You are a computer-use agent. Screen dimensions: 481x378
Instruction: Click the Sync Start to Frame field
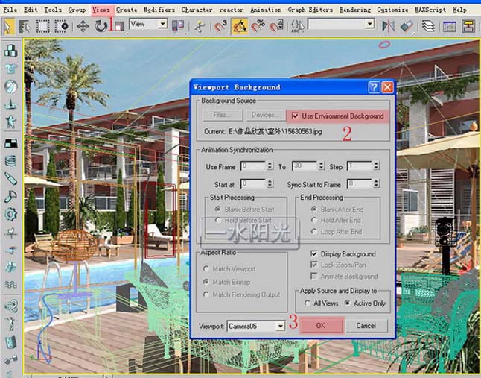coord(360,183)
